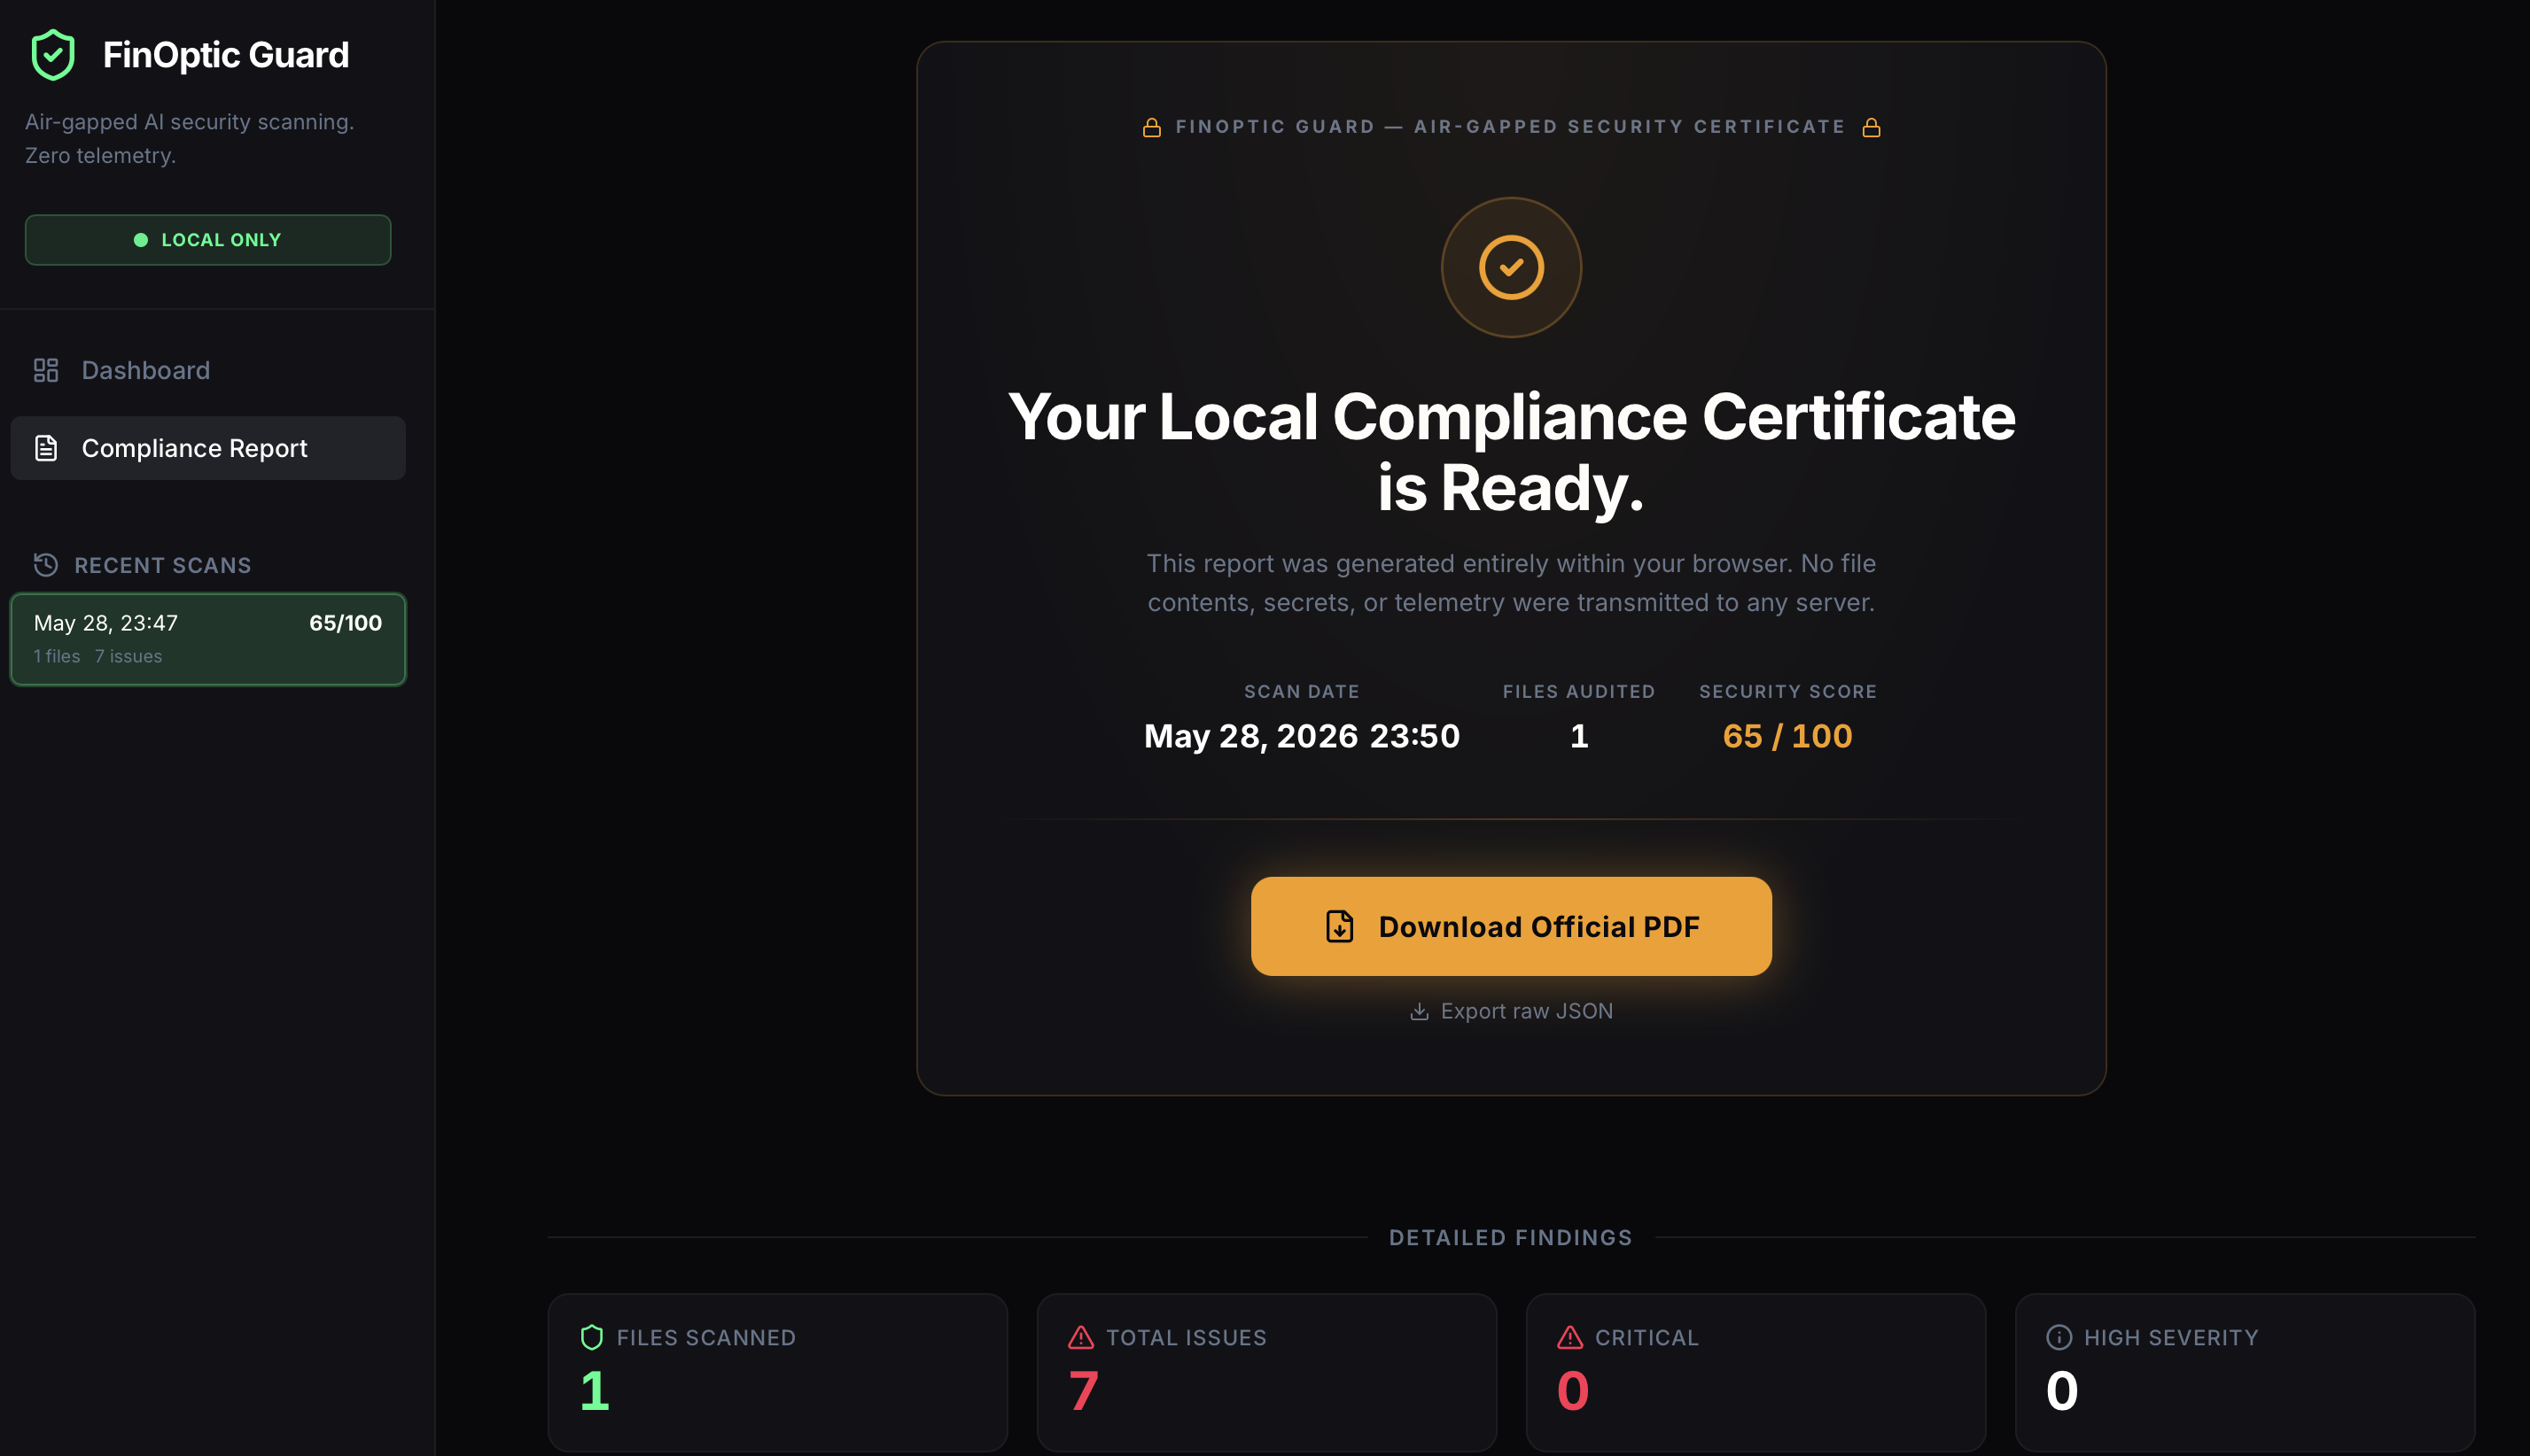This screenshot has width=2530, height=1456.
Task: Click the info icon on High Severity card
Action: tap(2059, 1337)
